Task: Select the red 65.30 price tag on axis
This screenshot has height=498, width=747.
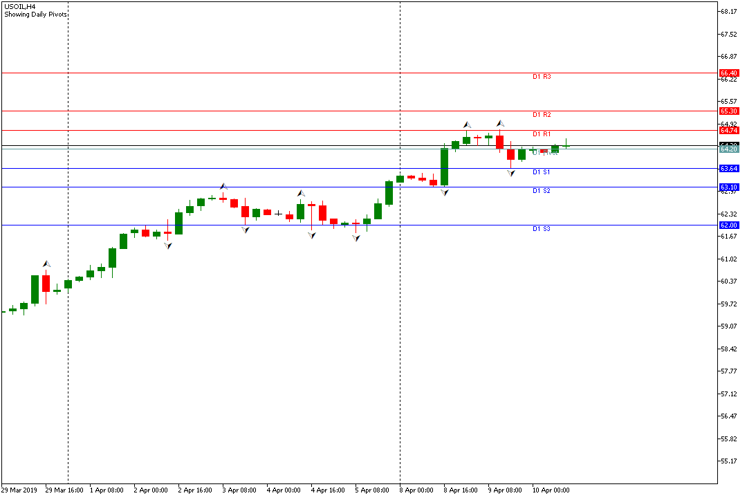Action: tap(728, 111)
